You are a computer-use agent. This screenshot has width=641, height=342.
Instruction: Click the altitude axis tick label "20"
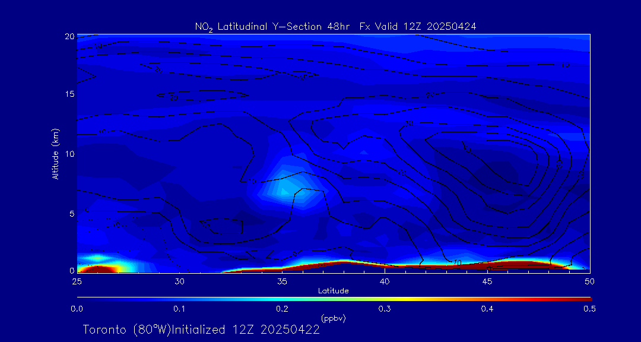tap(69, 36)
